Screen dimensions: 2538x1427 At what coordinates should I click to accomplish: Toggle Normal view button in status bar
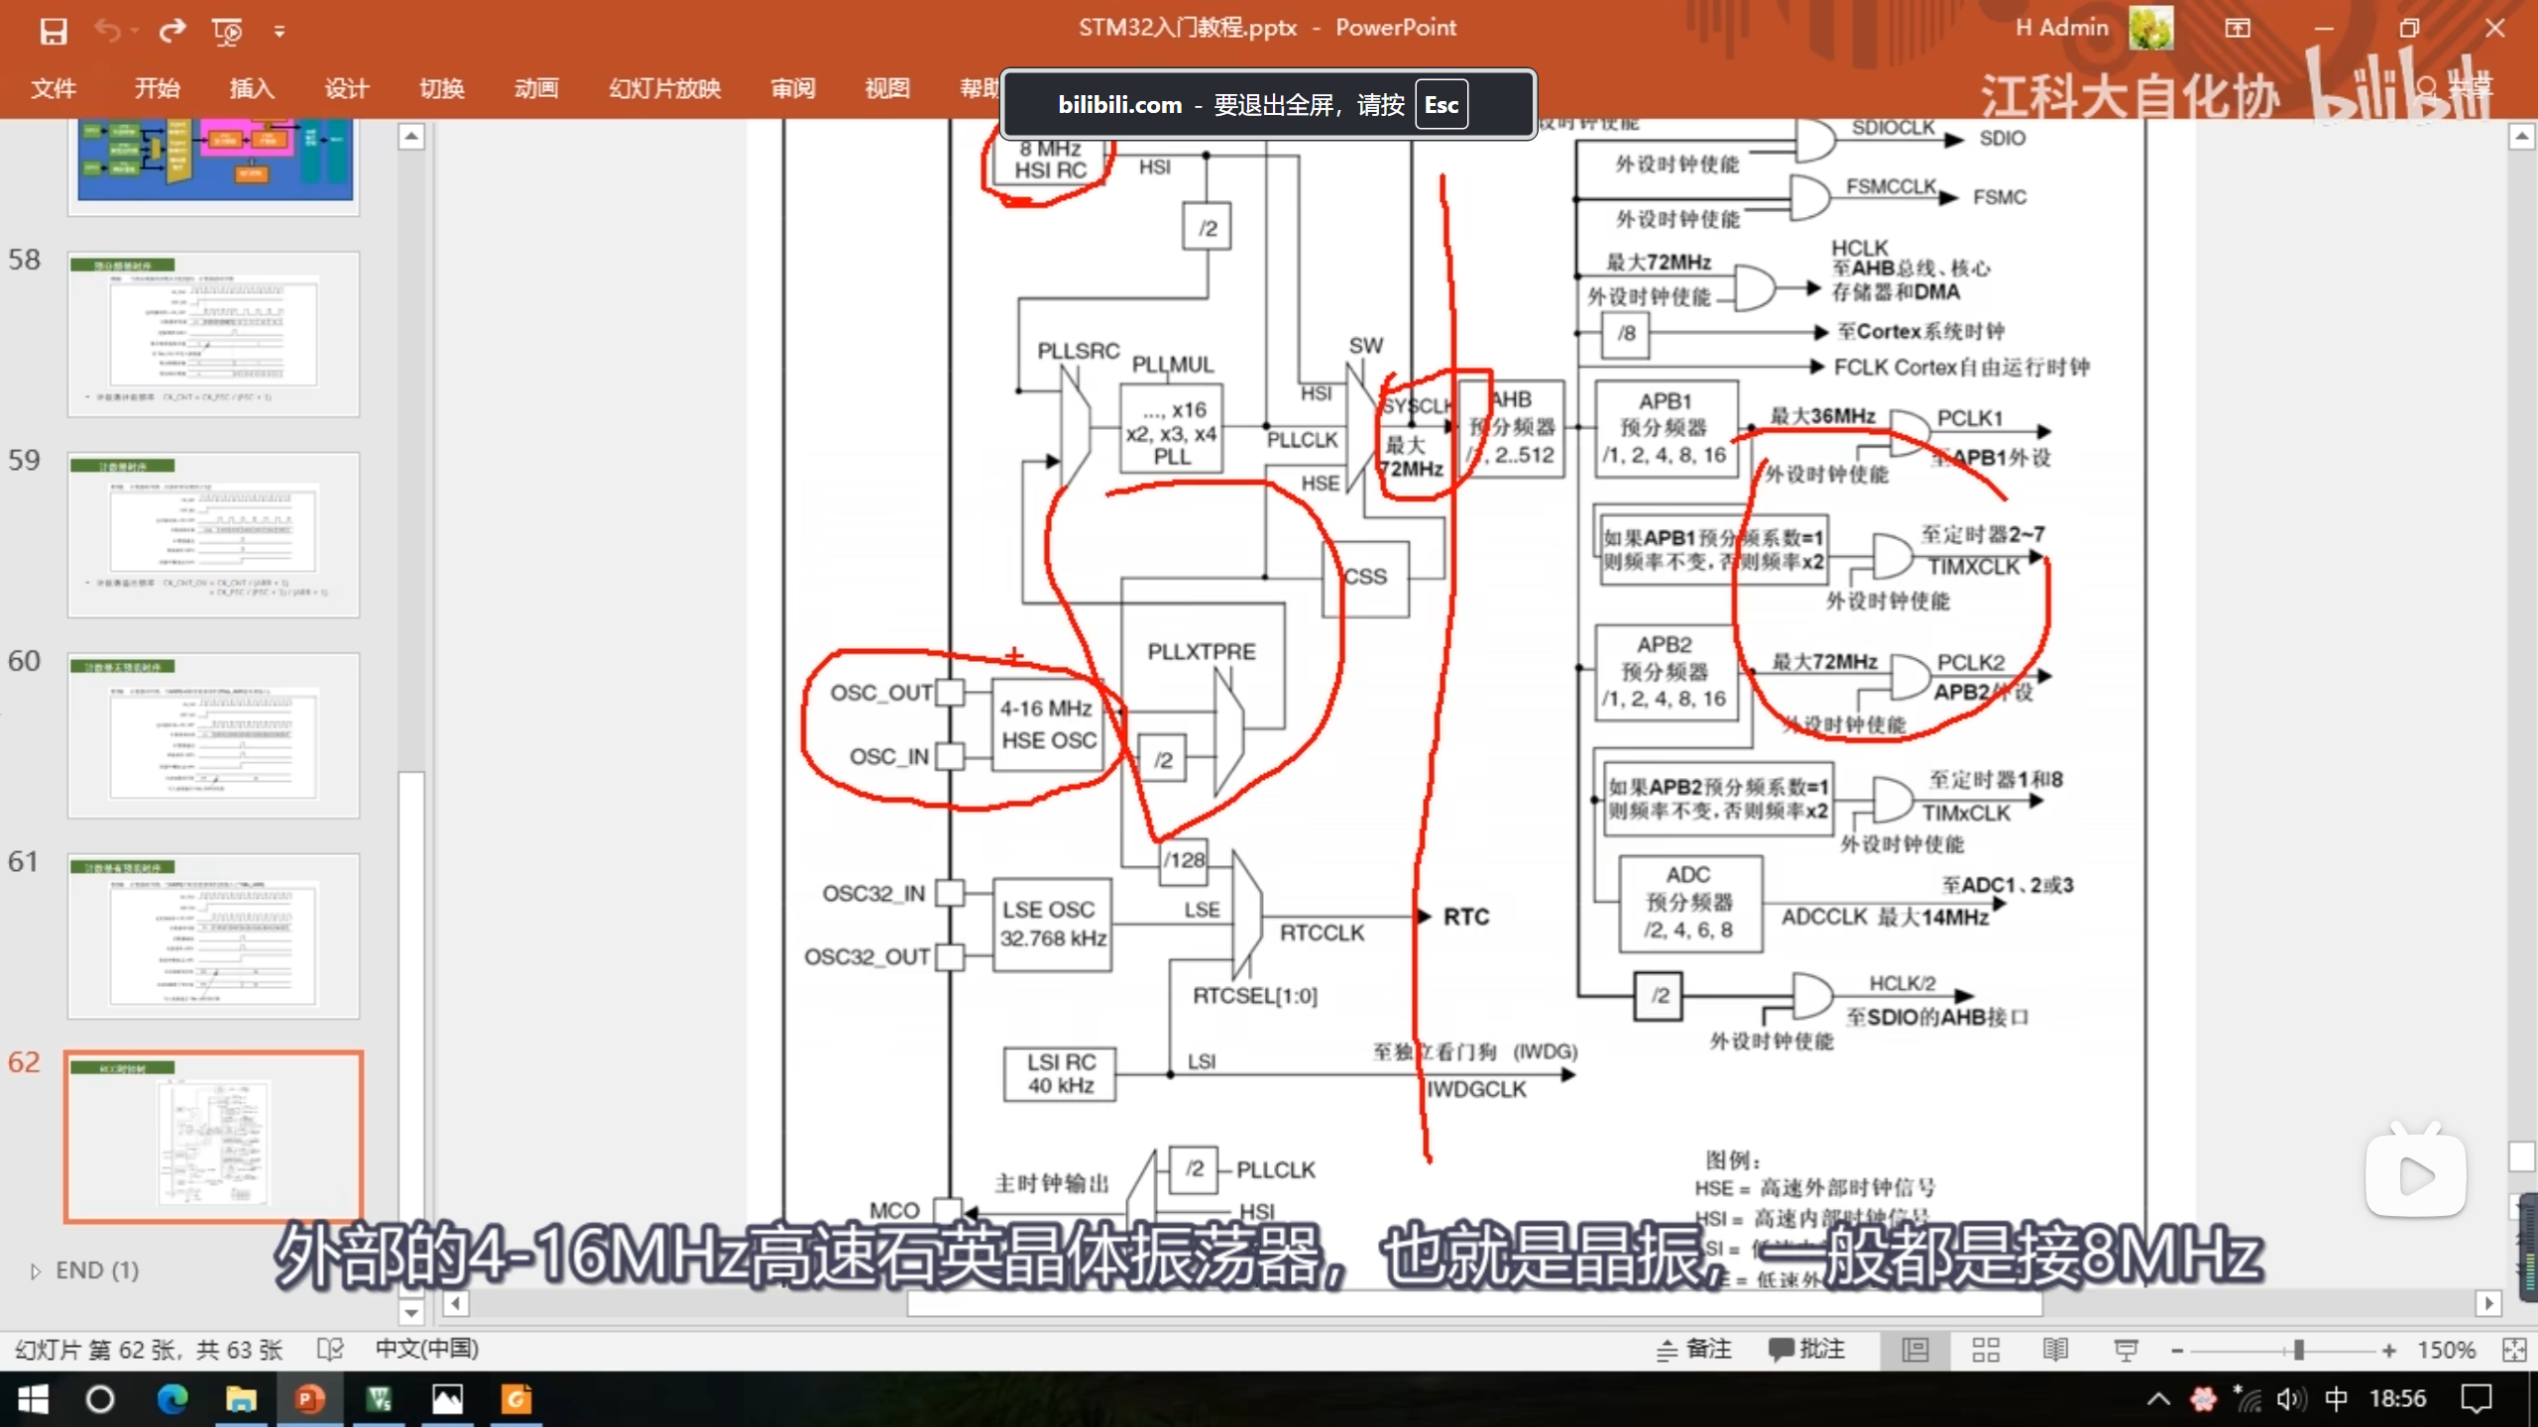tap(1915, 1350)
